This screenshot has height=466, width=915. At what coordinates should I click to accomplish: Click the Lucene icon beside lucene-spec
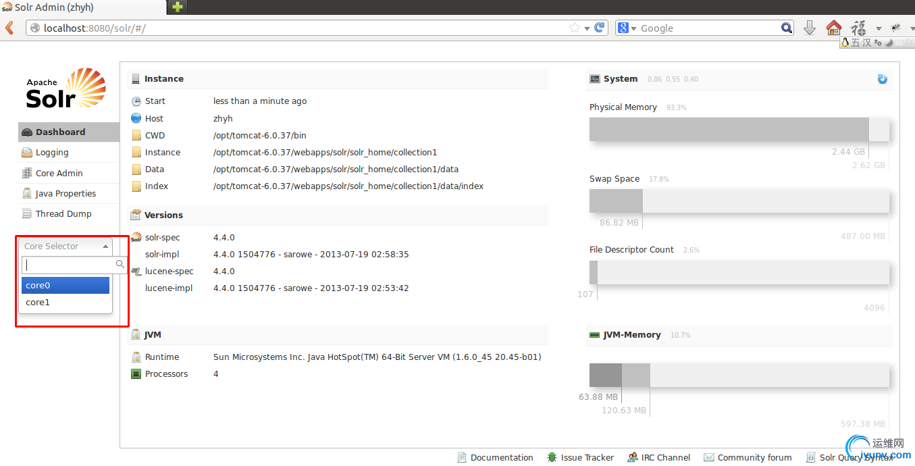136,271
